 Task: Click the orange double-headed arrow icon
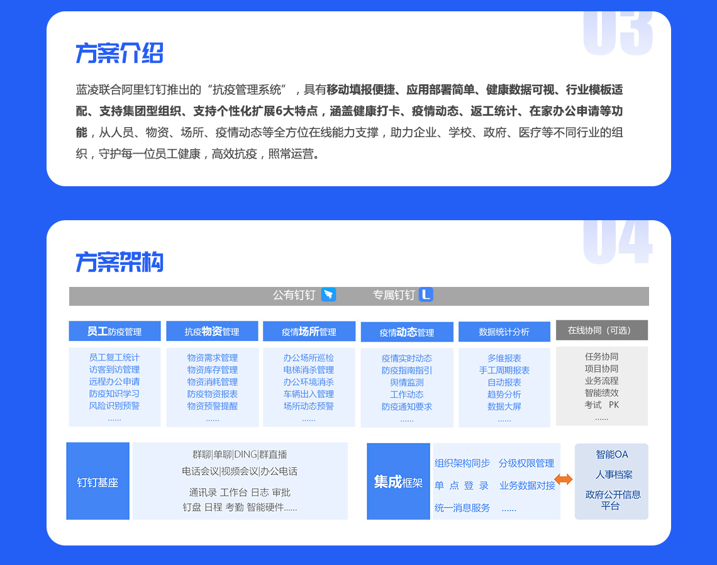(564, 479)
